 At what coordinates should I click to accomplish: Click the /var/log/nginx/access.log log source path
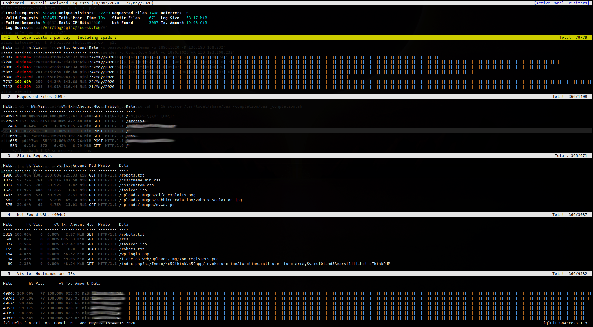(x=72, y=28)
